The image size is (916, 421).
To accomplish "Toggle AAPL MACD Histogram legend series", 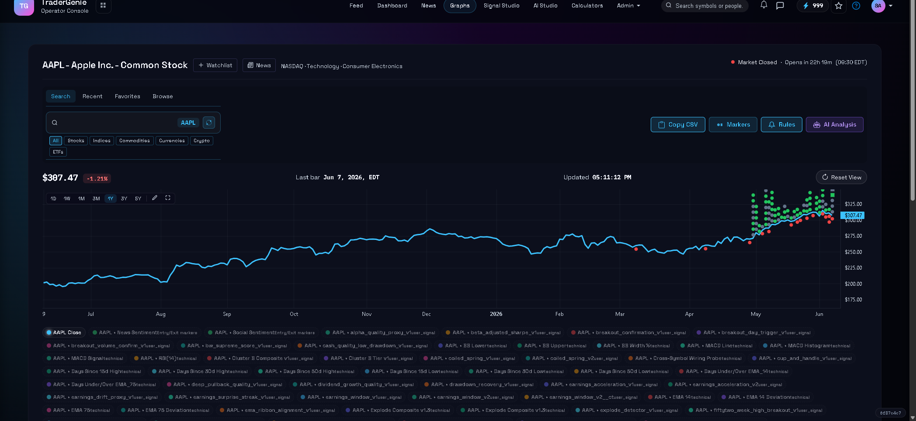I will point(807,346).
